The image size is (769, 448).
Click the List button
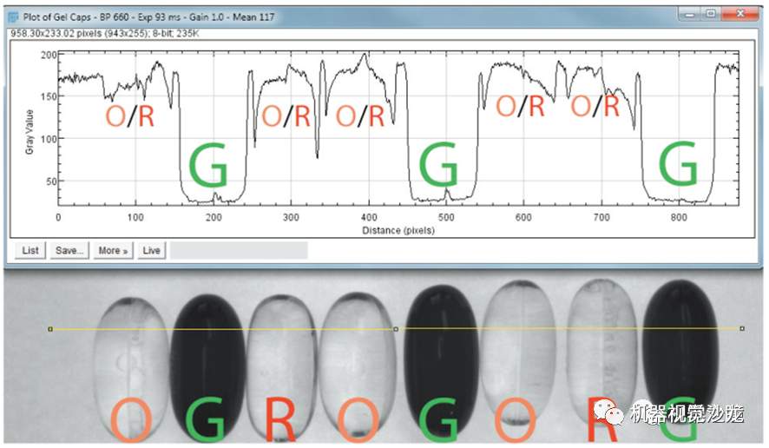point(30,250)
